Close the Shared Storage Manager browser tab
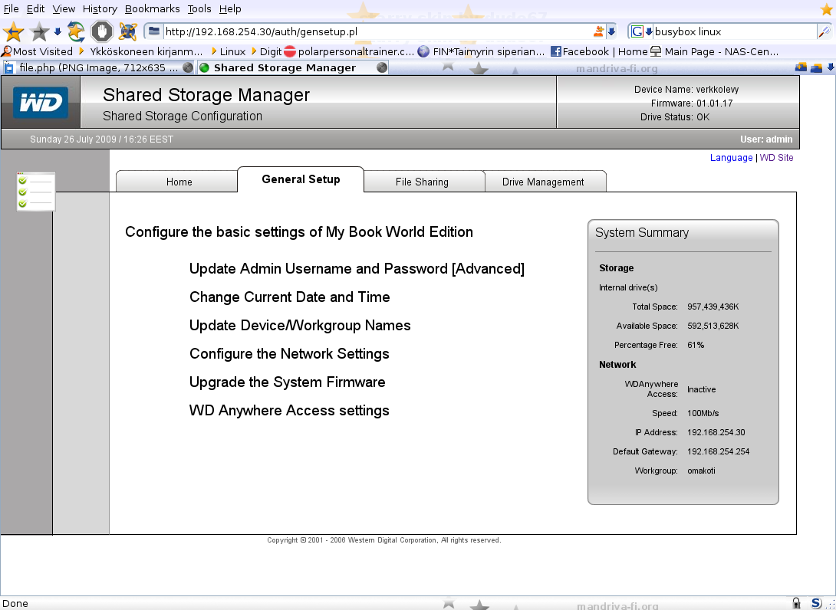This screenshot has width=836, height=610. point(382,67)
